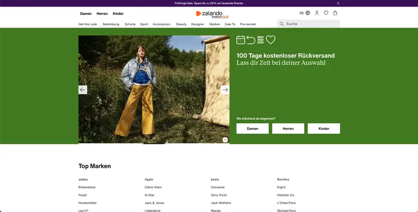Open the Sport menu
The height and width of the screenshot is (212, 418).
click(144, 24)
